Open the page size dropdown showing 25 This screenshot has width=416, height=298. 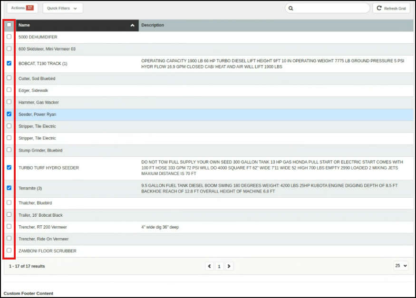point(401,266)
